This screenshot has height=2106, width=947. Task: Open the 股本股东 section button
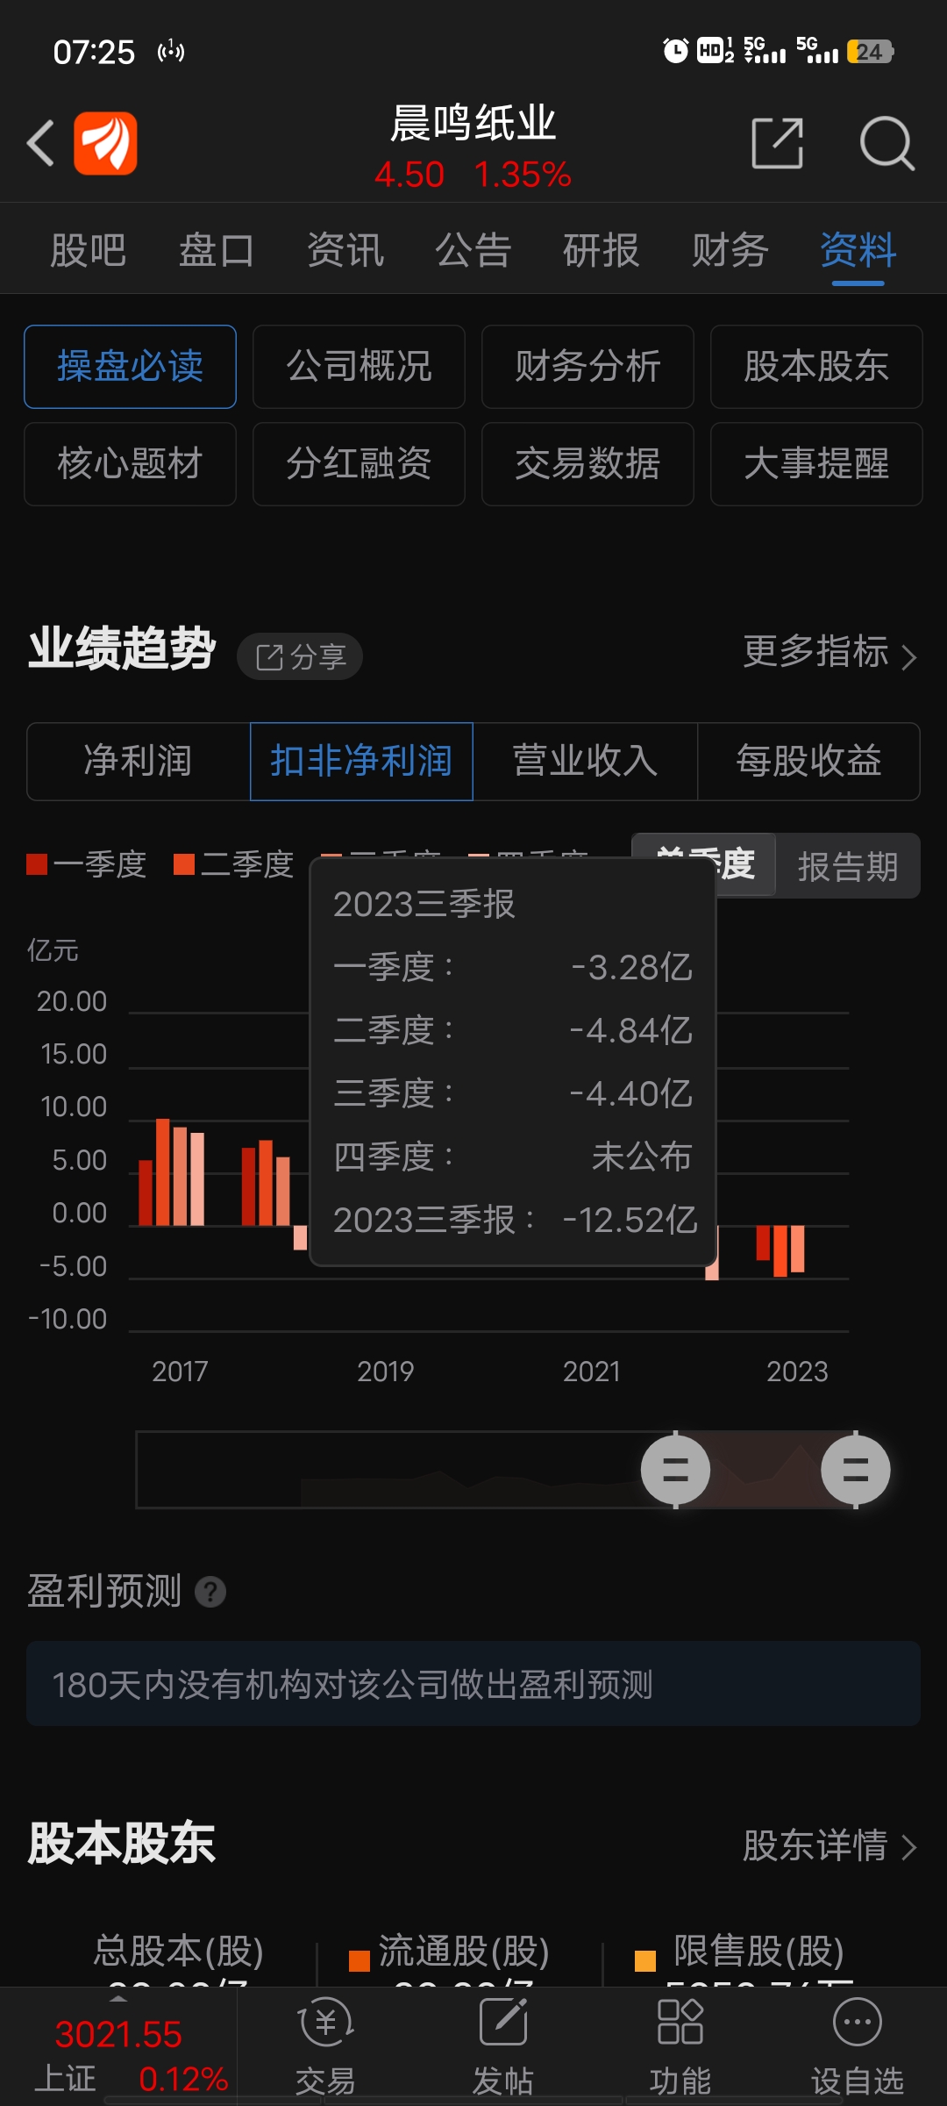pyautogui.click(x=816, y=367)
